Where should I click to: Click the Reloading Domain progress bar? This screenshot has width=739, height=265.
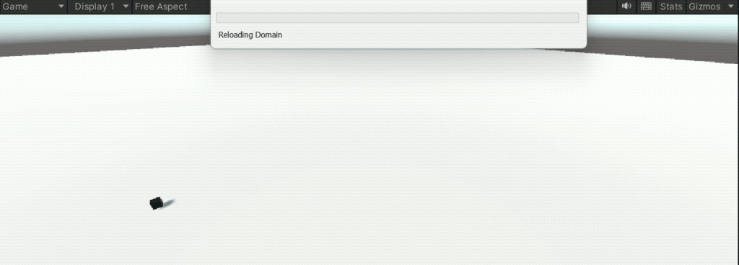click(x=398, y=18)
